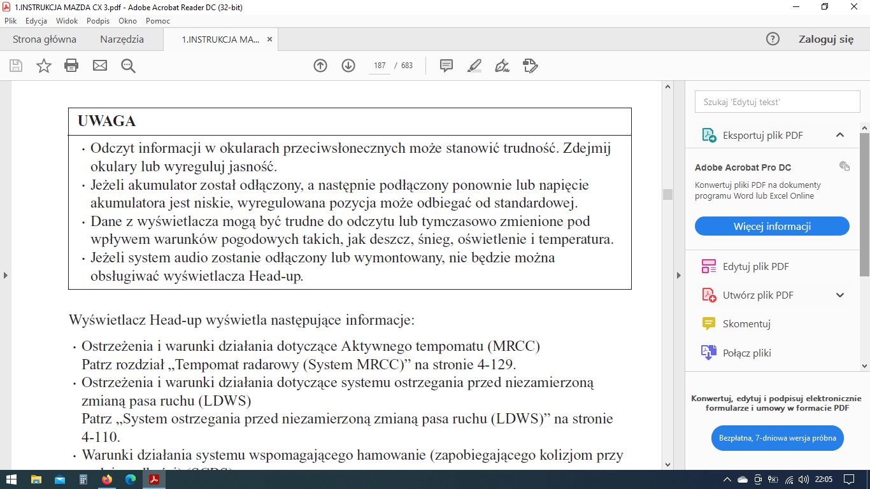Click Bezpłatna, 7-dniowa wersja próbna button
Screen dimensions: 870x489
[777, 438]
